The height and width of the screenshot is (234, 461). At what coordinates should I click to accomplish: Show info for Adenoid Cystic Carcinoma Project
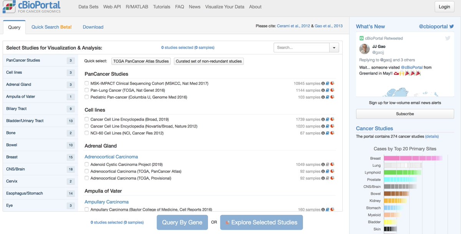pyautogui.click(x=323, y=164)
